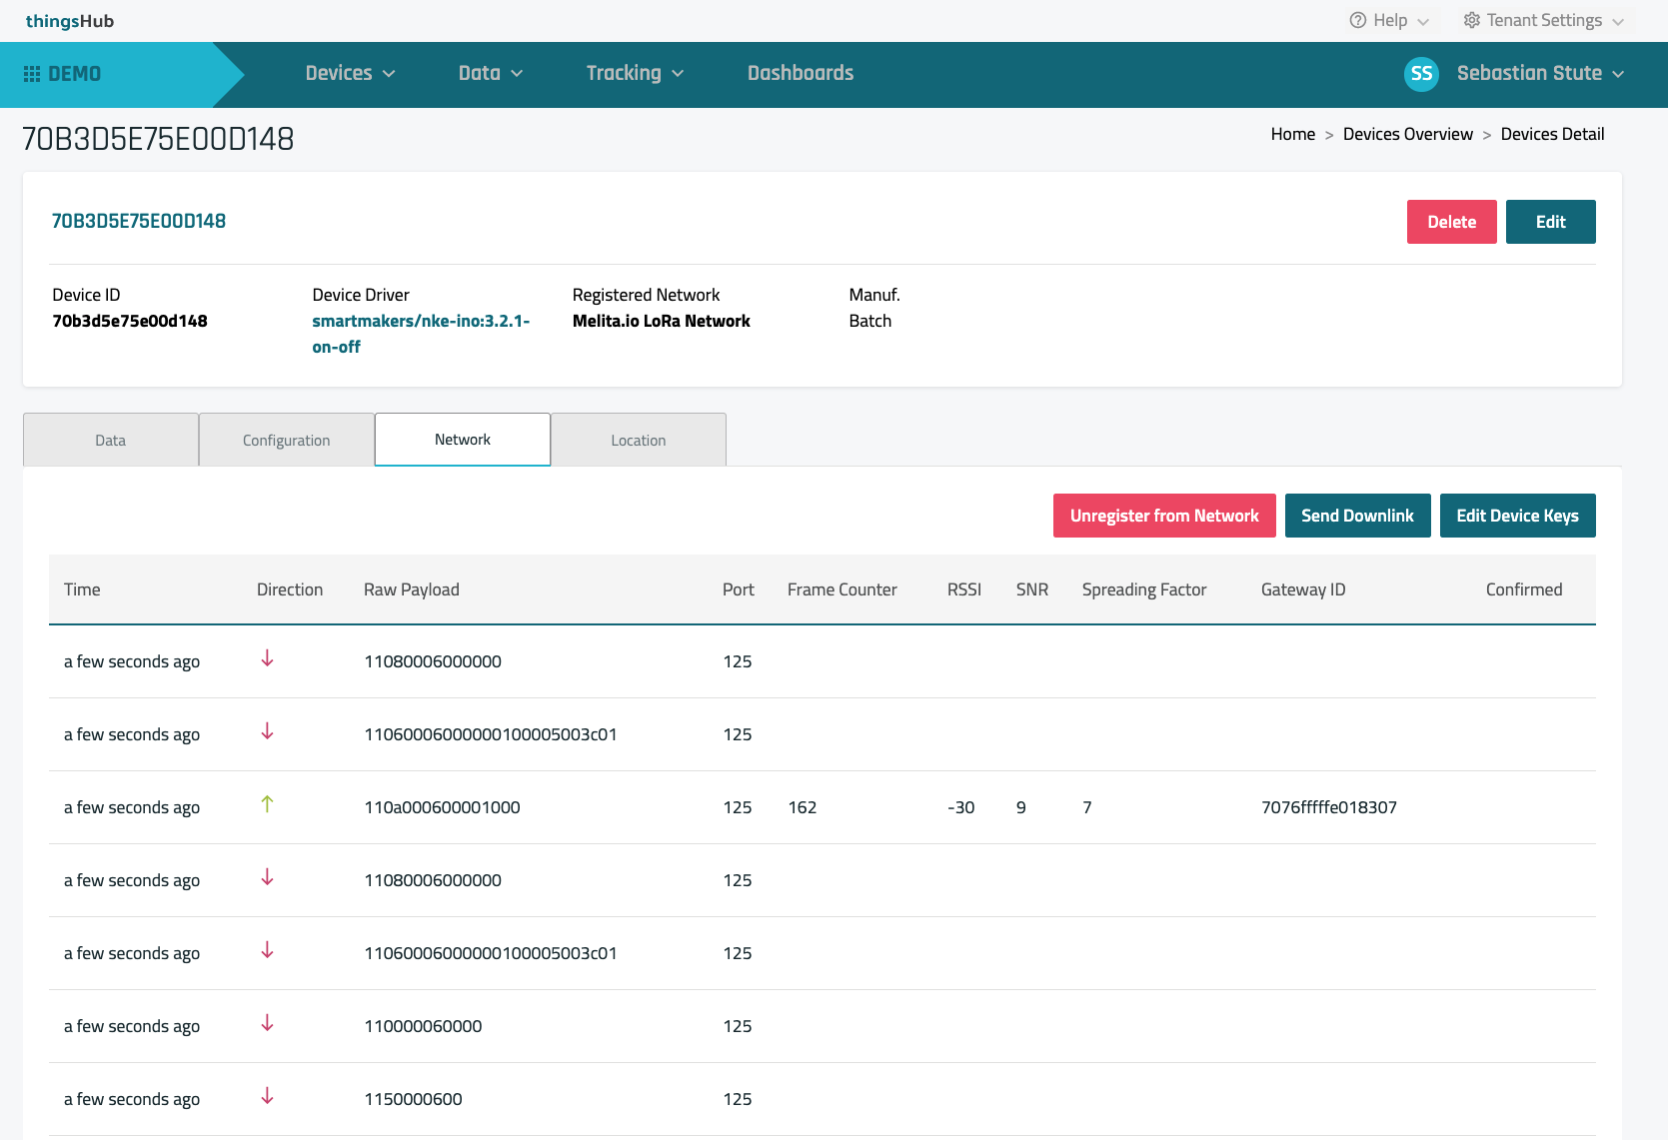Switch to the Configuration tab
The width and height of the screenshot is (1668, 1140).
[287, 441]
